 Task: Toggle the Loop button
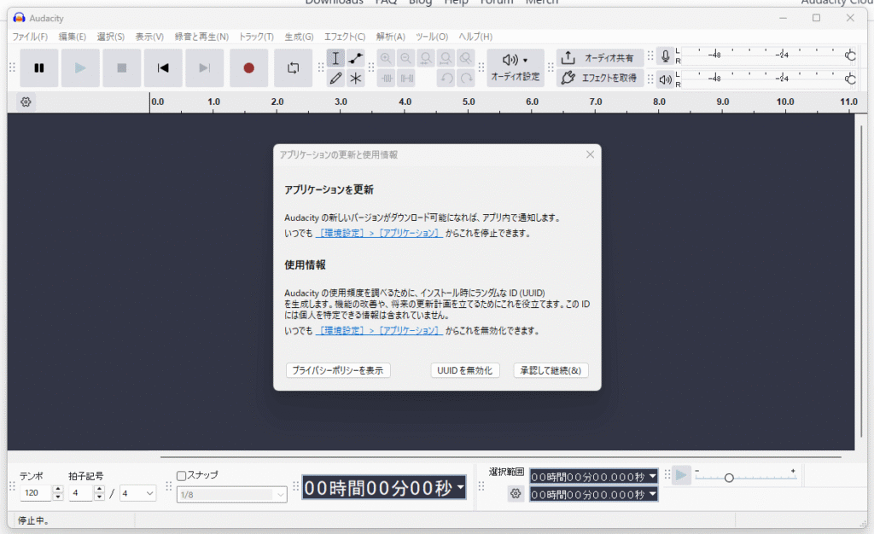click(x=294, y=68)
